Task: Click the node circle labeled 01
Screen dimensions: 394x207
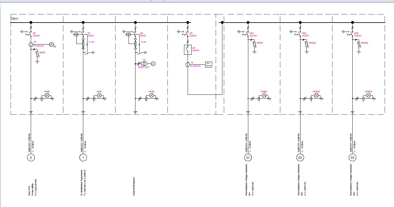Action: [x=248, y=157]
